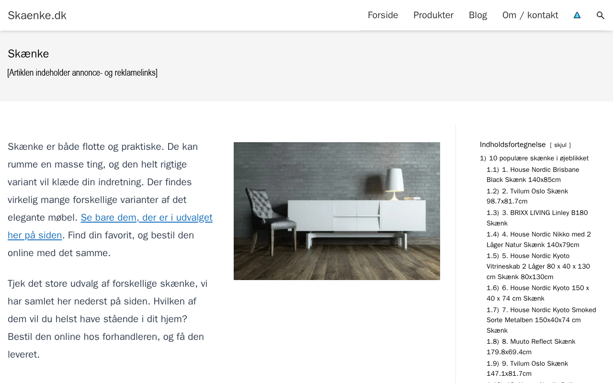The height and width of the screenshot is (383, 613).
Task: Go to the Blog page
Action: tap(478, 15)
